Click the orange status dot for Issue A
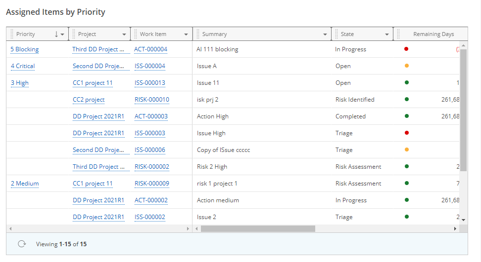The image size is (481, 262). tap(406, 66)
